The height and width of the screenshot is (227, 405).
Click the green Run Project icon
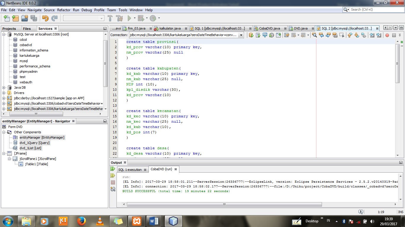click(129, 18)
